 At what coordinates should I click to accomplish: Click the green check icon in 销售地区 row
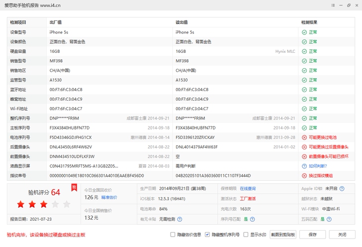click(x=304, y=71)
